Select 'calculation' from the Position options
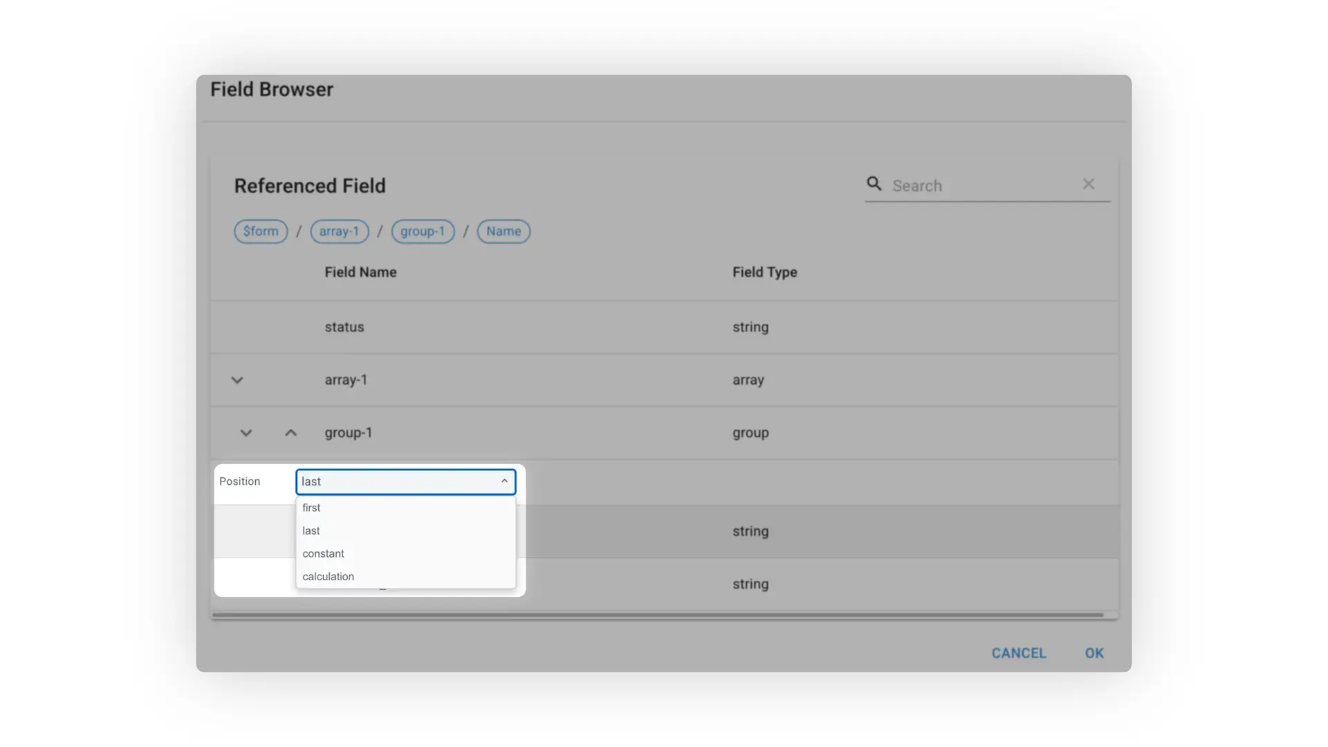Screen dimensions: 1328x747 pos(328,575)
